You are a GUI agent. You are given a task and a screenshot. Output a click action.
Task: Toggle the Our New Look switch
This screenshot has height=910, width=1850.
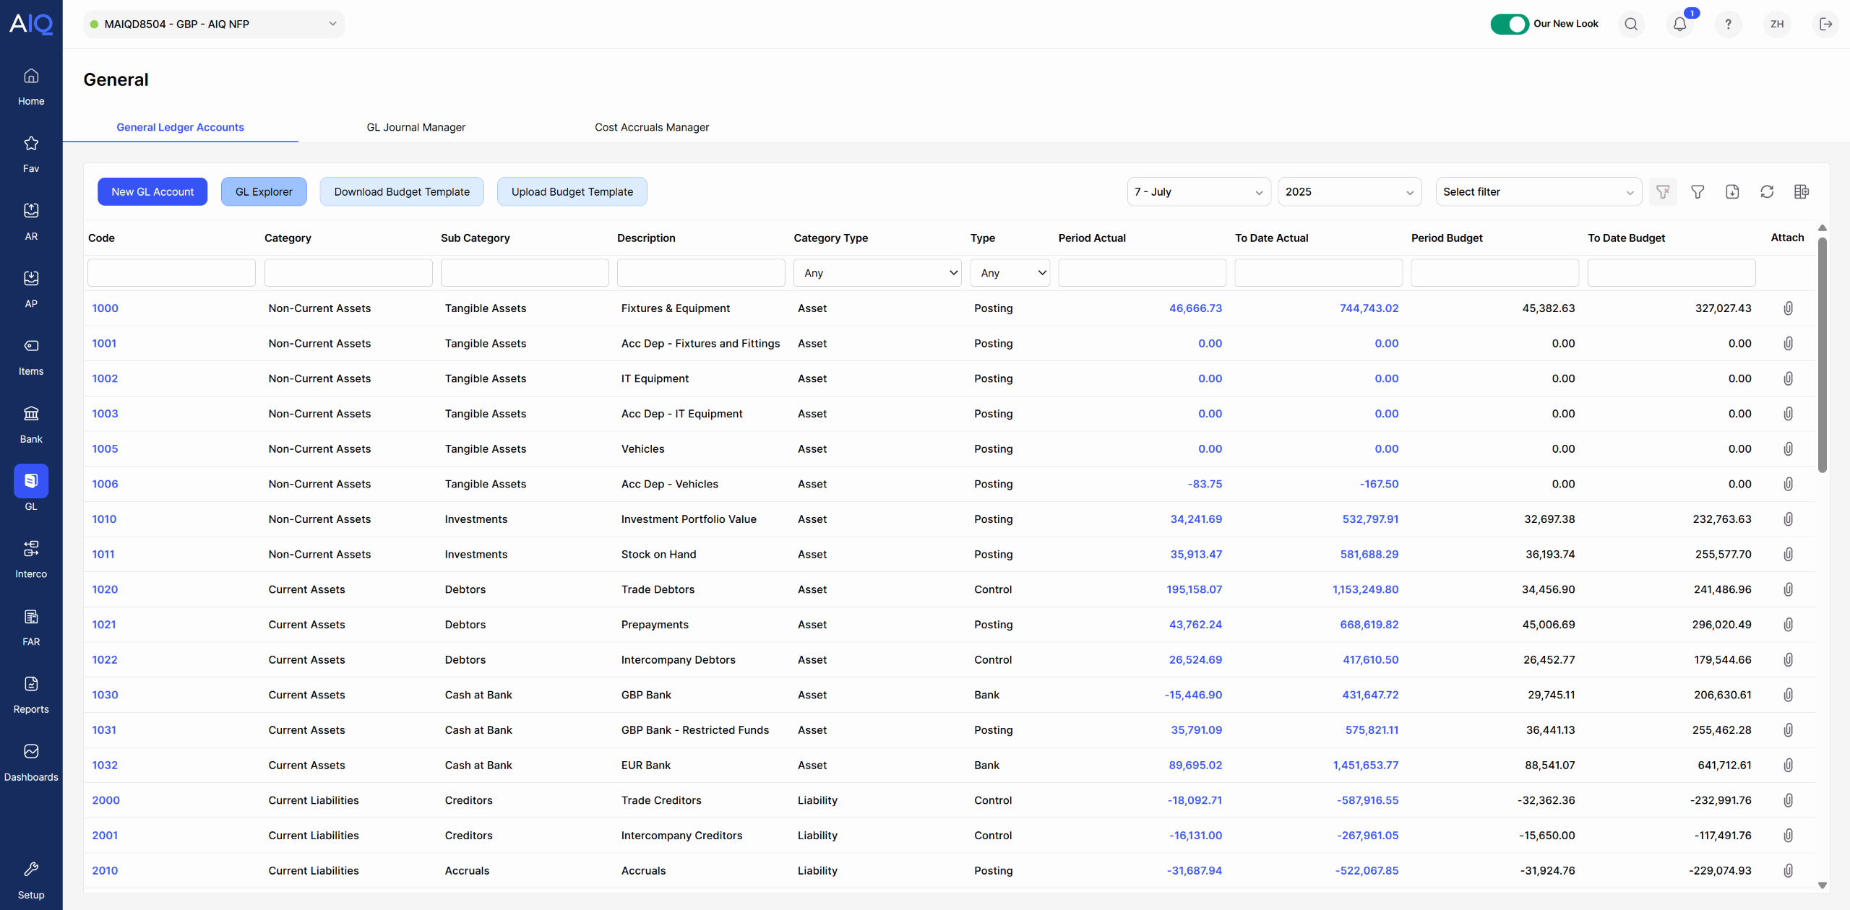click(1509, 25)
